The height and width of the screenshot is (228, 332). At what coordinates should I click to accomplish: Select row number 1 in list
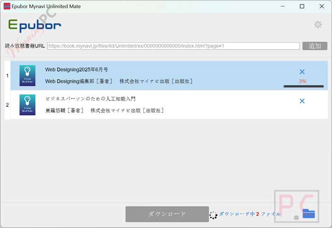(8, 75)
